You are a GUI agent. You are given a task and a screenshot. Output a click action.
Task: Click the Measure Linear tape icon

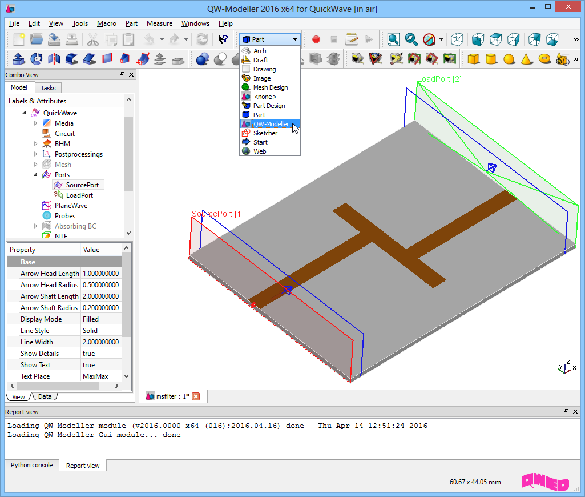coord(358,59)
